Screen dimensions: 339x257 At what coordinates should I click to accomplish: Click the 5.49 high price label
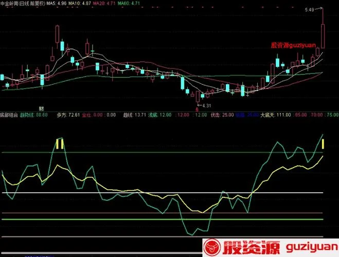pyautogui.click(x=309, y=10)
